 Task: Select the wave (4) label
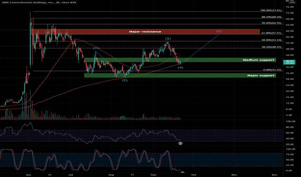[x=181, y=68]
